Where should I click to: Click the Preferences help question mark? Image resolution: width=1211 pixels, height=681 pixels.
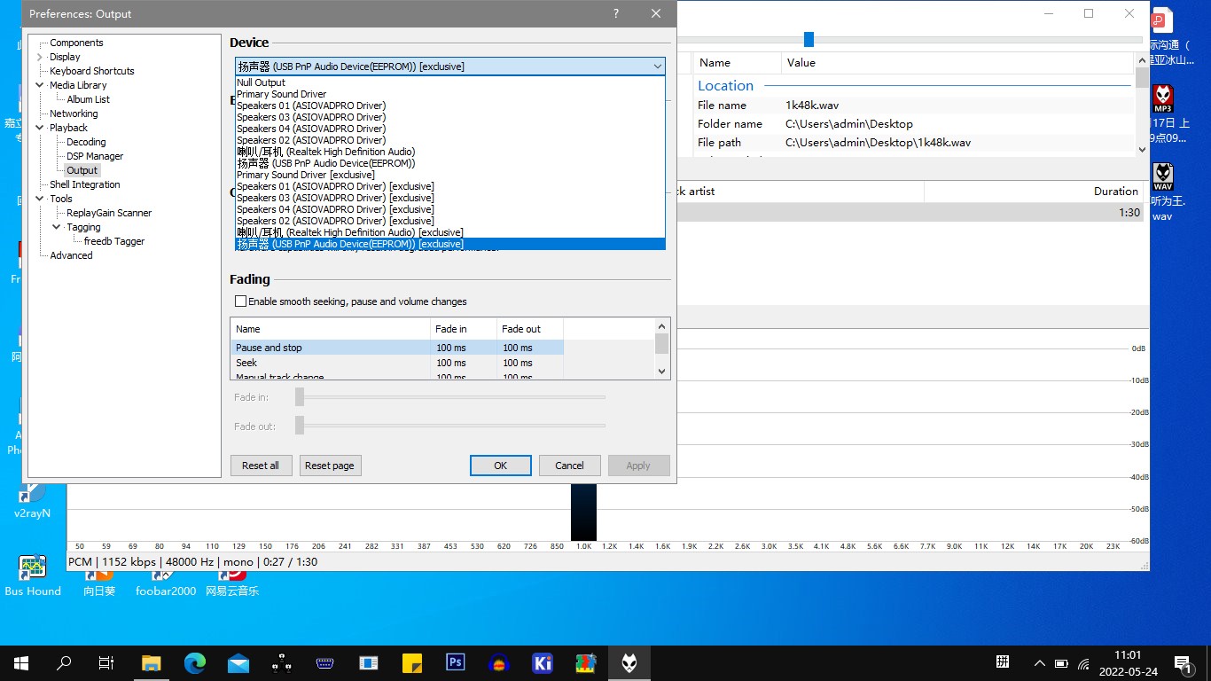point(616,14)
